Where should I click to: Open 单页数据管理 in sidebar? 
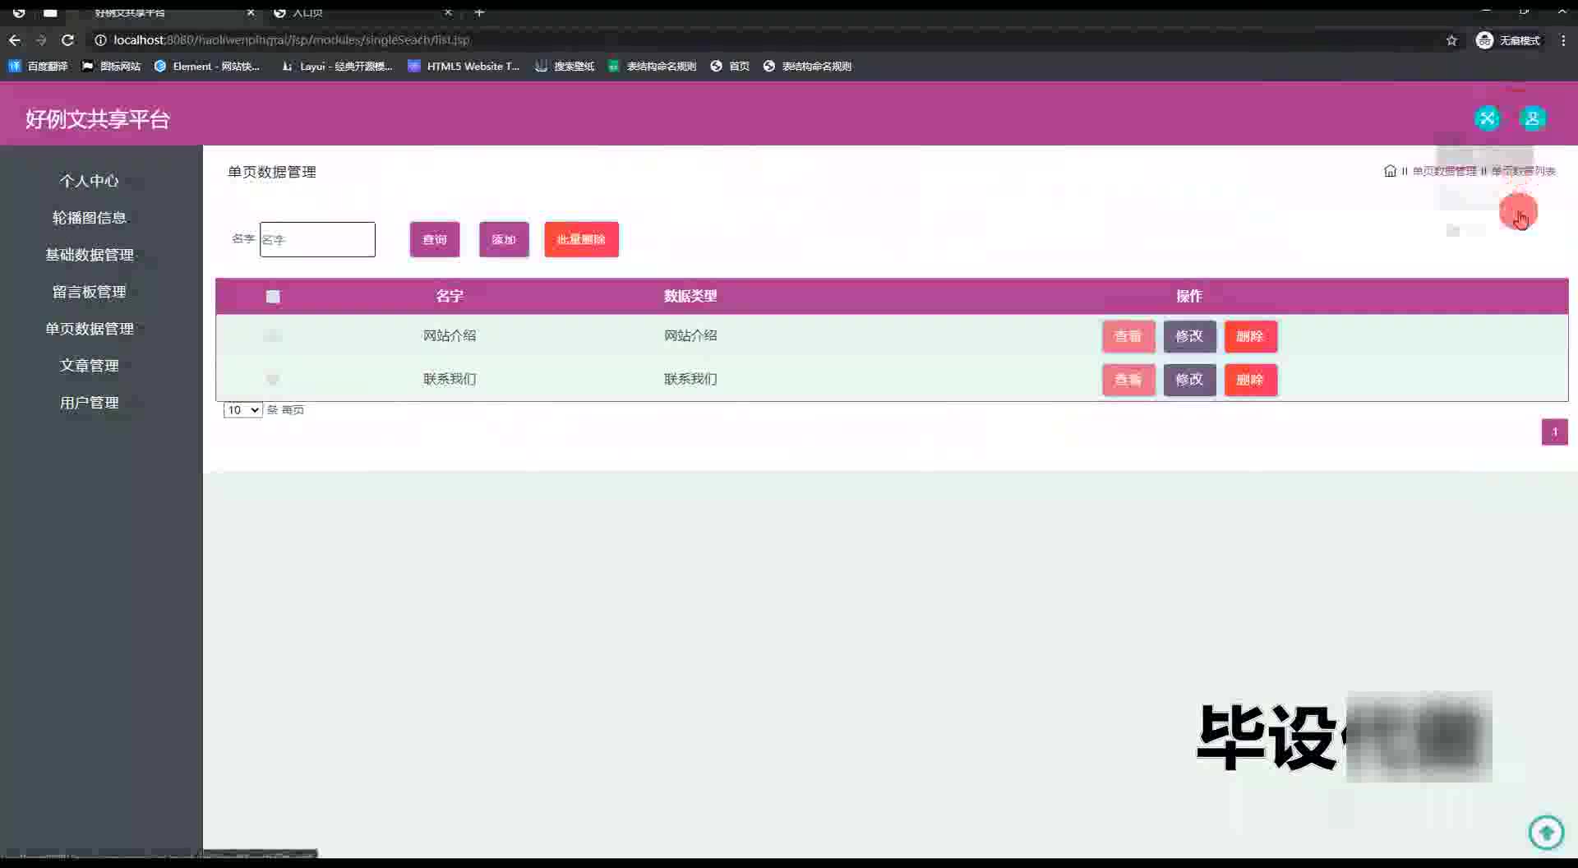pyautogui.click(x=89, y=329)
